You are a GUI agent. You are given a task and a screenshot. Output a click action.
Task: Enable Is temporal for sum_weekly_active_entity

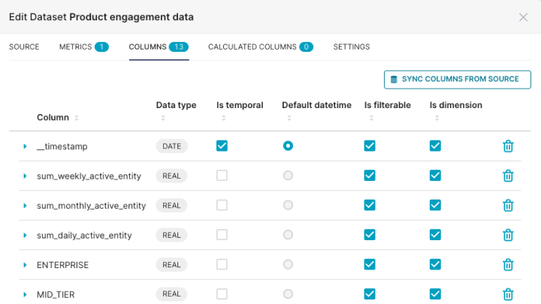pyautogui.click(x=222, y=176)
